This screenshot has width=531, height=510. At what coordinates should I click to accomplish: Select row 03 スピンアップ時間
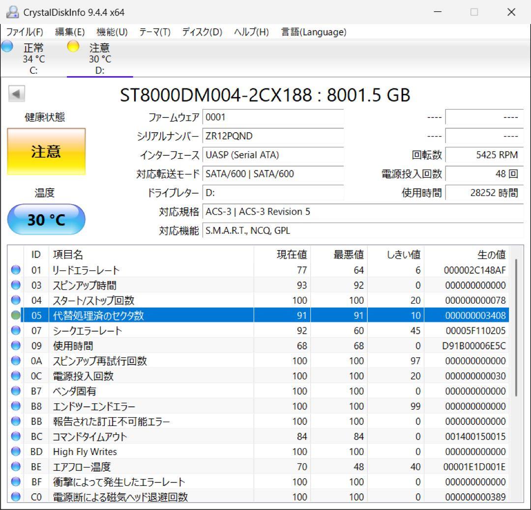click(x=259, y=285)
